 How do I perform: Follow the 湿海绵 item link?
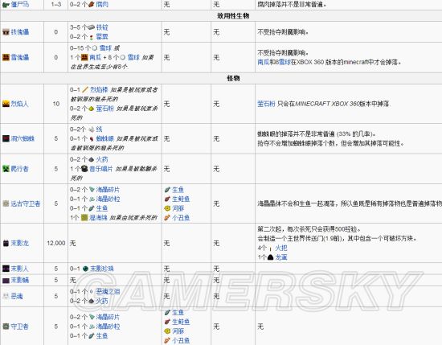(98, 217)
